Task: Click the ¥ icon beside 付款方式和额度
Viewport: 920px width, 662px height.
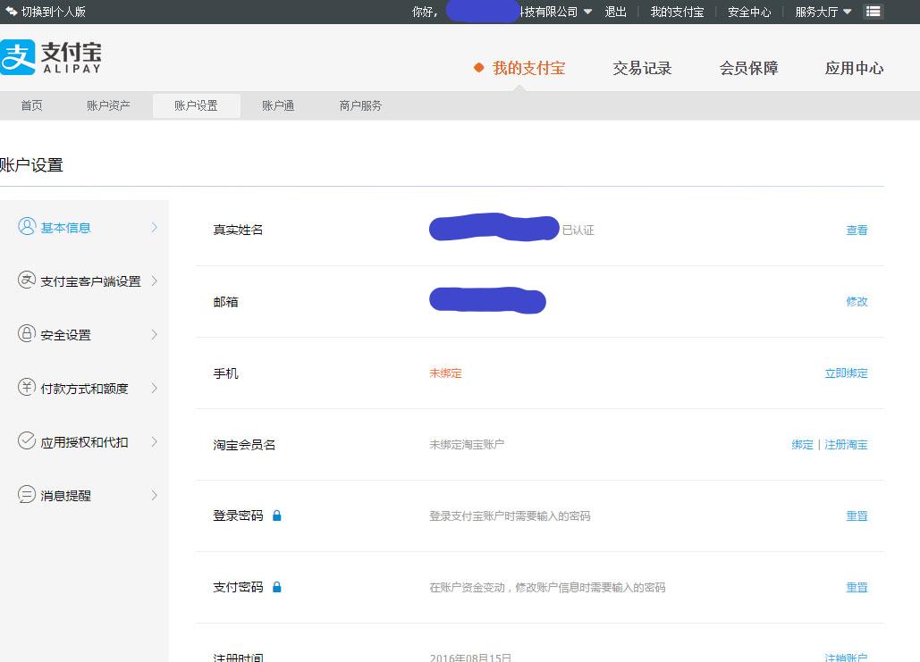Action: click(x=27, y=388)
